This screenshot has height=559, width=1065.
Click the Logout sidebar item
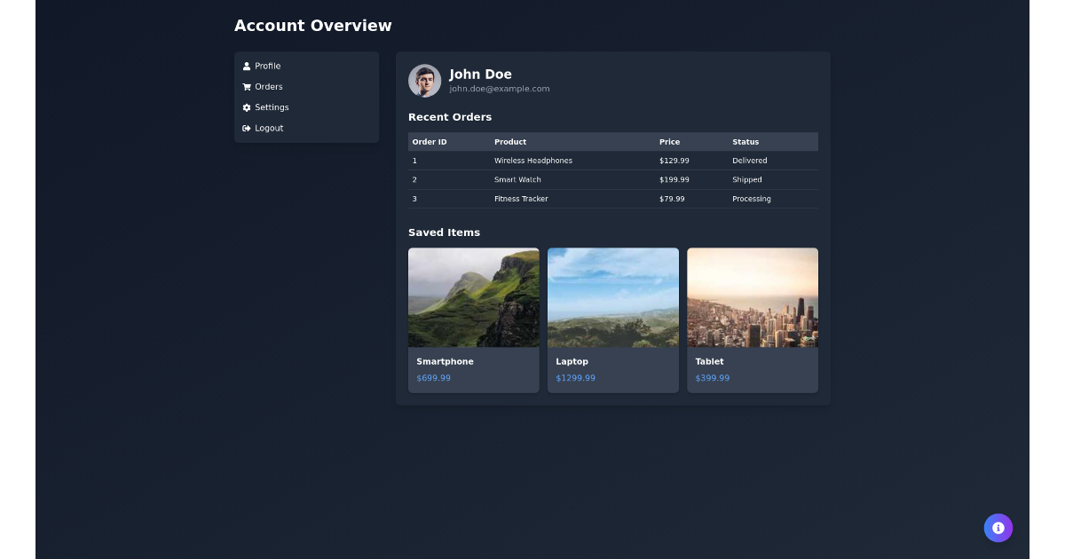268,128
